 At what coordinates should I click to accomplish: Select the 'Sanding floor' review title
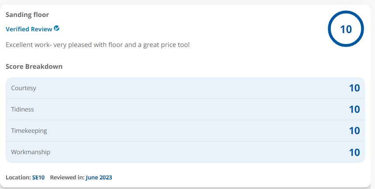(27, 15)
